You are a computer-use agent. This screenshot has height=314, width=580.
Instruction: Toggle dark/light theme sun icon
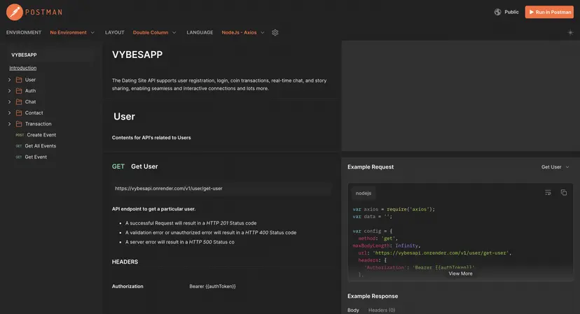(570, 32)
